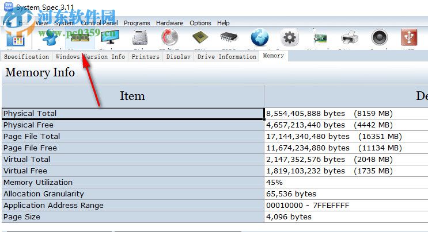
Task: Click the Memory RAM stick toolbar icon
Action: [x=79, y=37]
